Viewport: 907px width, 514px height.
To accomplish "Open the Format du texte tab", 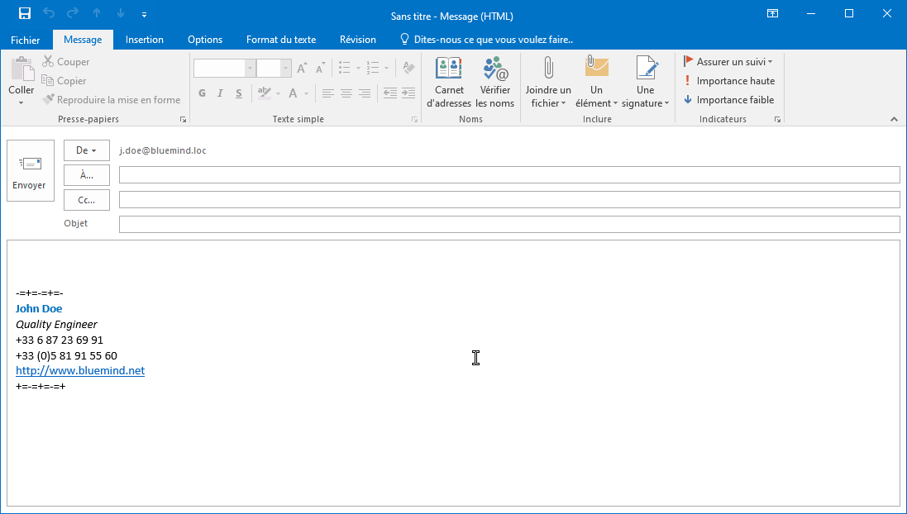I will 281,40.
